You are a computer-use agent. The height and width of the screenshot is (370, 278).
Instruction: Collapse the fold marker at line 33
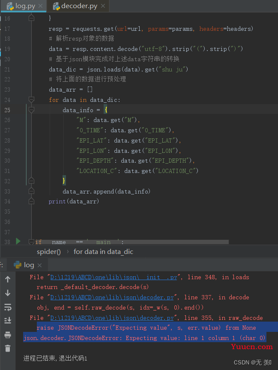click(31, 191)
